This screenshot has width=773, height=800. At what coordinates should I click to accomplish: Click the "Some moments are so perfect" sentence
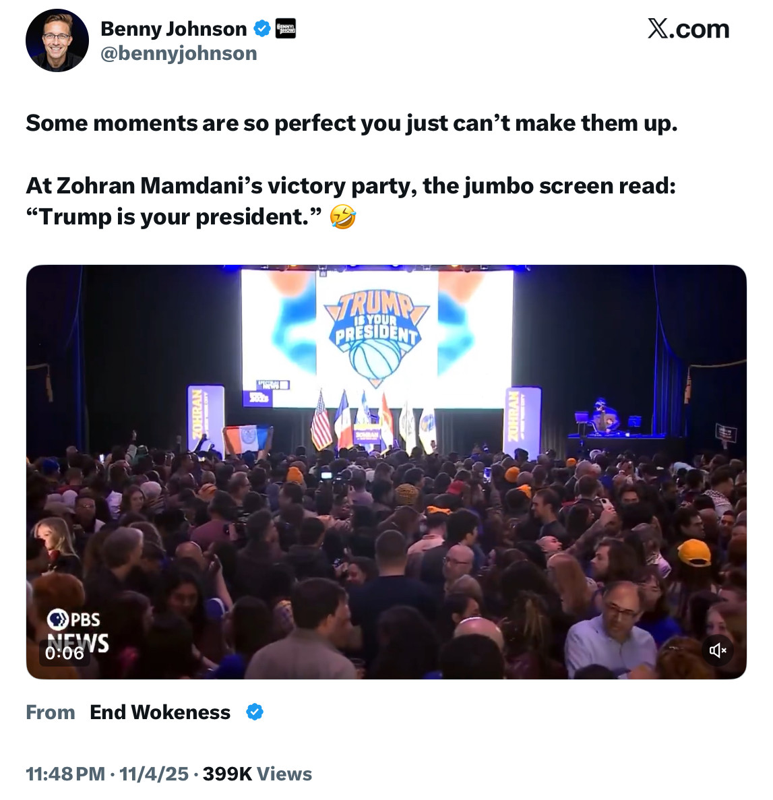(x=351, y=123)
